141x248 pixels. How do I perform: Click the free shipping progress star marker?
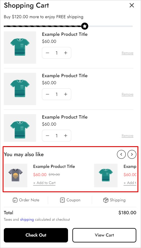[85, 26]
